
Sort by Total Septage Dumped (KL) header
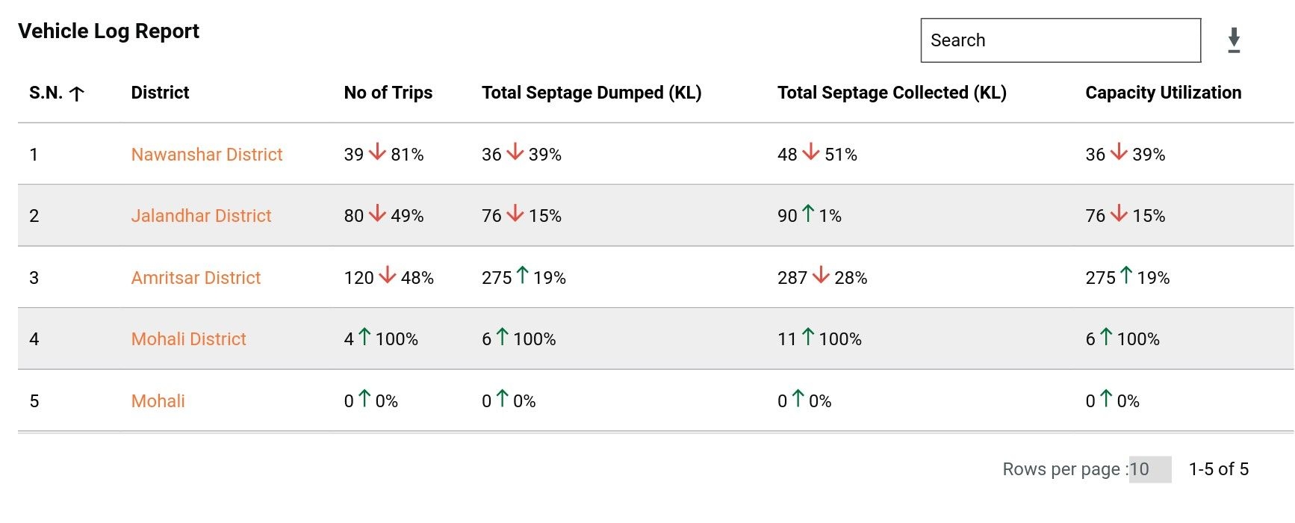coord(591,93)
